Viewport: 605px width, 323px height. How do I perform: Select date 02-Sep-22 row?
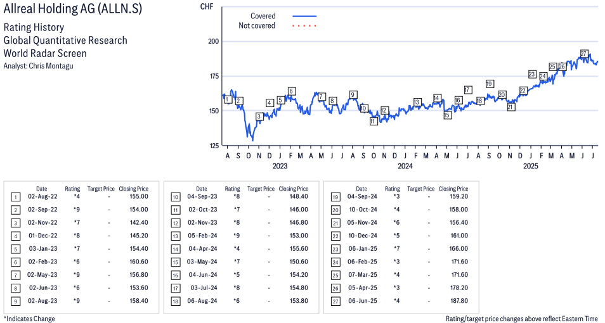click(x=42, y=210)
